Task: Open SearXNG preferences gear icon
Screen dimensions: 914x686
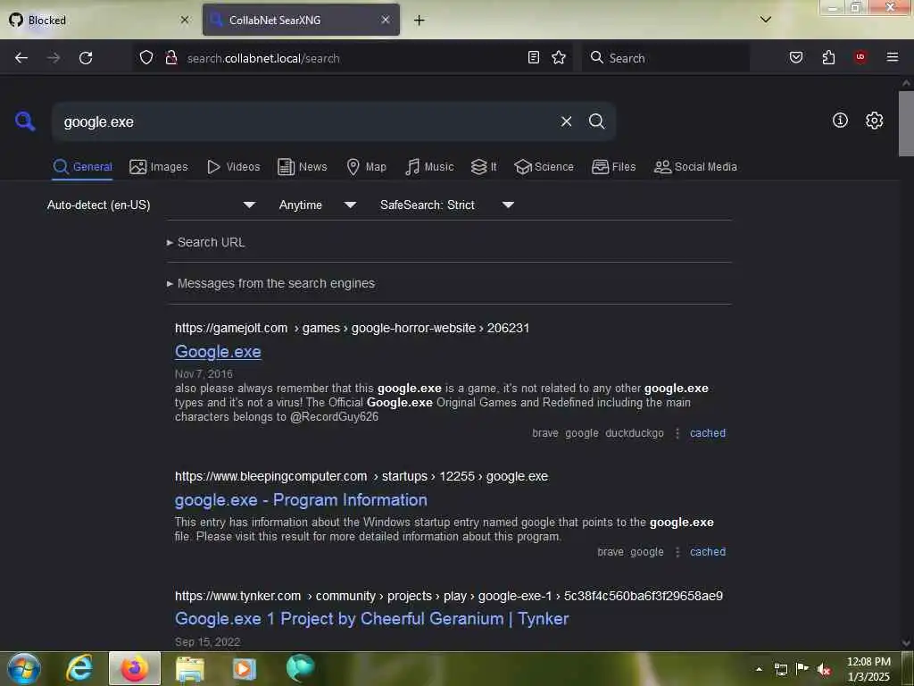Action: pos(875,121)
